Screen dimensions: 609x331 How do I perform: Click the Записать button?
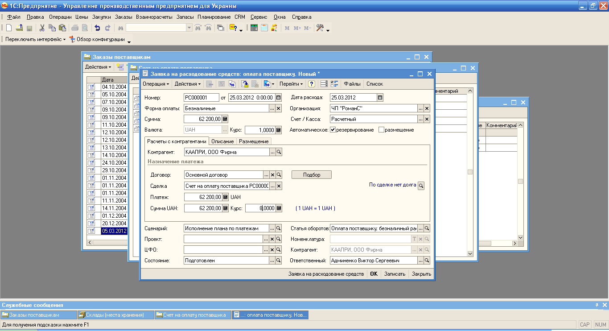click(395, 274)
